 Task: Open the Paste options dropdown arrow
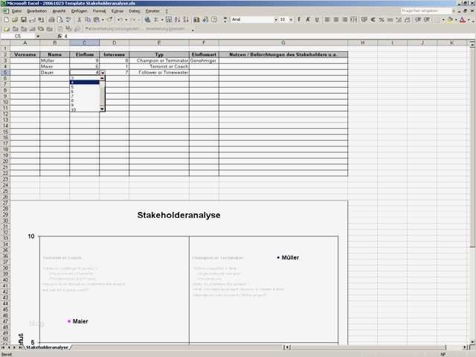[103, 20]
